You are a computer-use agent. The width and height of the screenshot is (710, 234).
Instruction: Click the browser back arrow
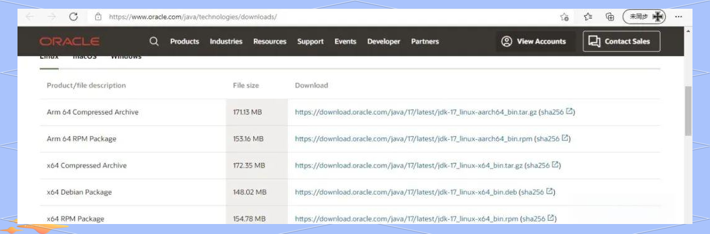[x=30, y=17]
